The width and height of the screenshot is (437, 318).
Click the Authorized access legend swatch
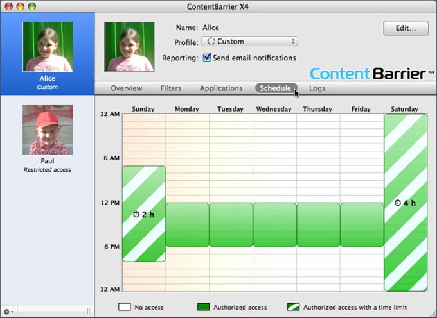point(203,307)
